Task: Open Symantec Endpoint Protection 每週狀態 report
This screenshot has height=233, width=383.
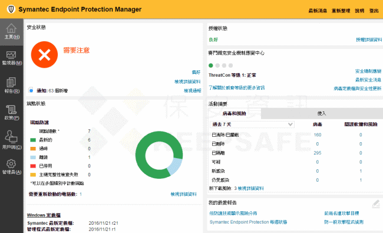Action: pos(248,222)
